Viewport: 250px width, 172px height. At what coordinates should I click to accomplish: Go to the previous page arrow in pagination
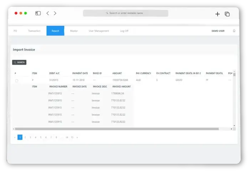[x=15, y=137]
